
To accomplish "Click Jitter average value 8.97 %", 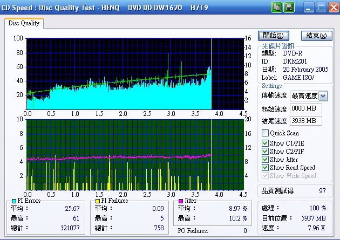I will pyautogui.click(x=238, y=208).
